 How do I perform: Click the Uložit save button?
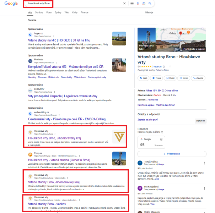pyautogui.click(x=170, y=78)
